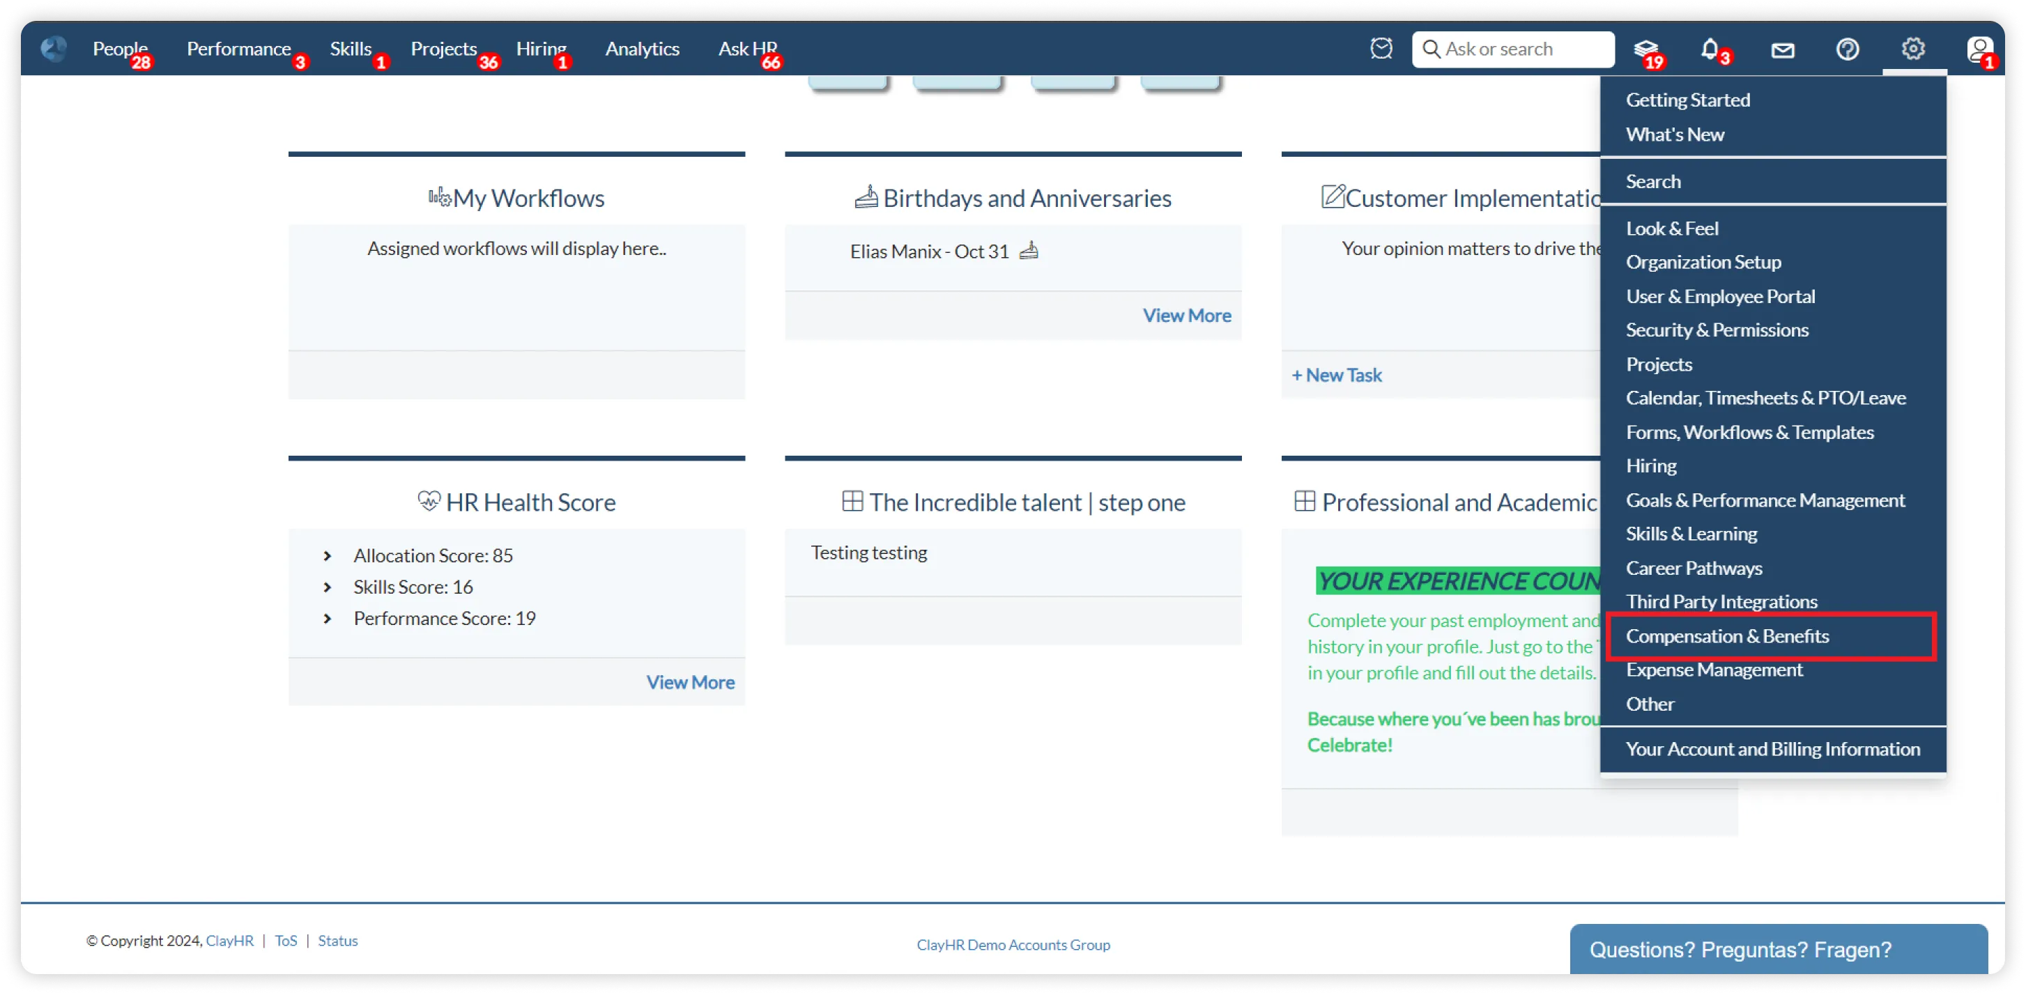
Task: Open the Analytics navigation menu
Action: click(642, 49)
